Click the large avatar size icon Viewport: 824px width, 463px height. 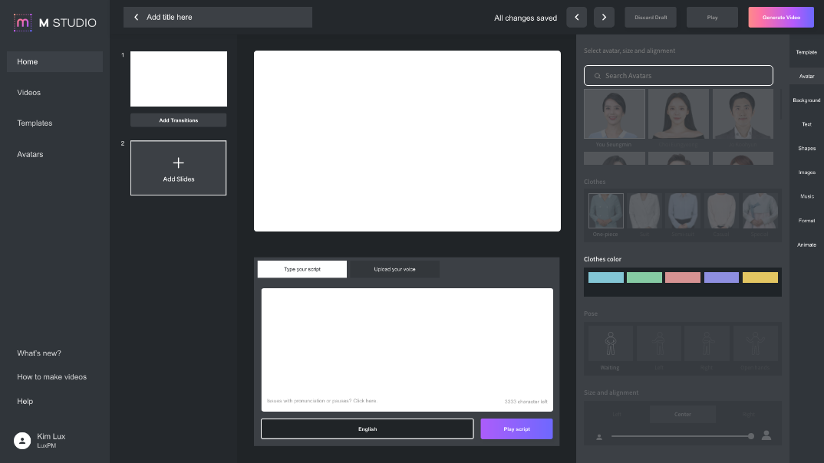pos(766,436)
